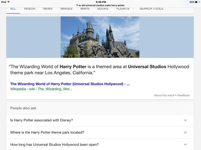This screenshot has width=201, height=150.
Task: Tap the 45% battery percentage
Action: pyautogui.click(x=192, y=2)
